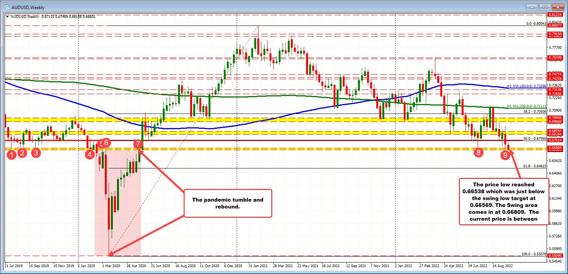The image size is (568, 274).
Task: Select marker 6 above the 5 Jan 2020 area
Action: point(106,143)
